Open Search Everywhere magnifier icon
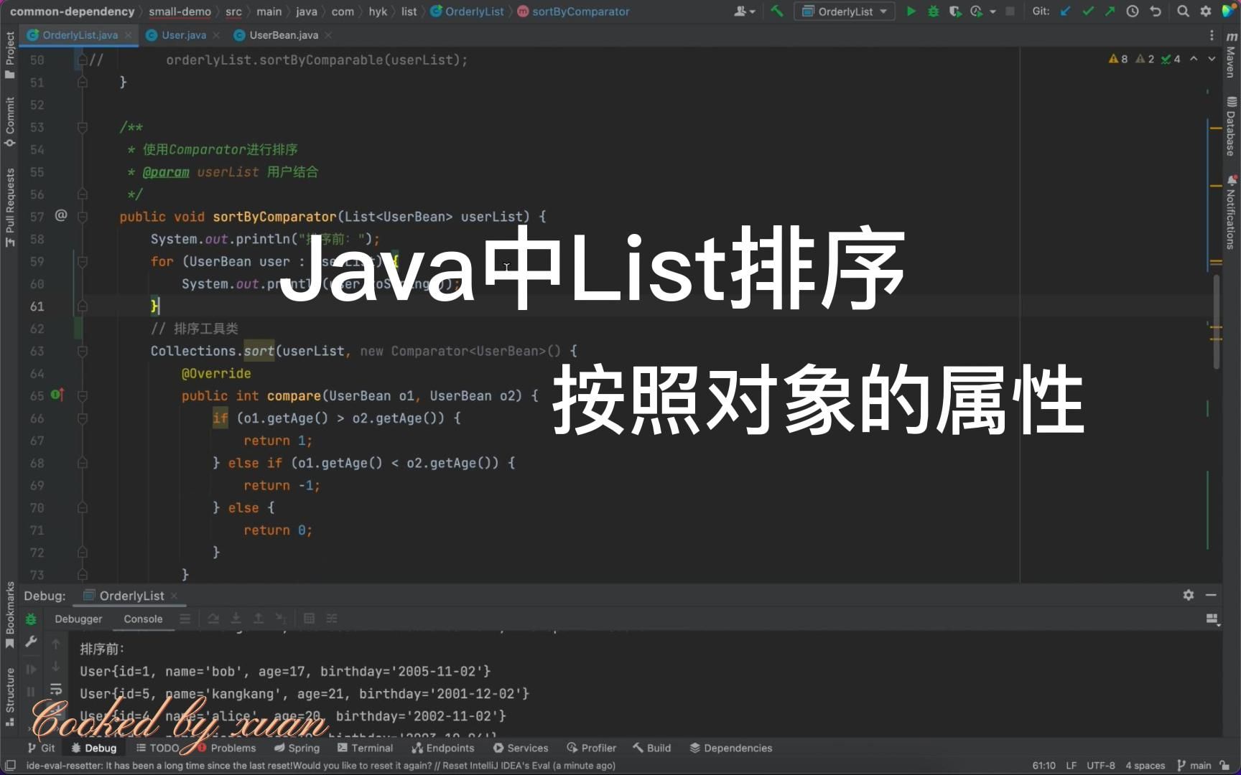 point(1183,11)
